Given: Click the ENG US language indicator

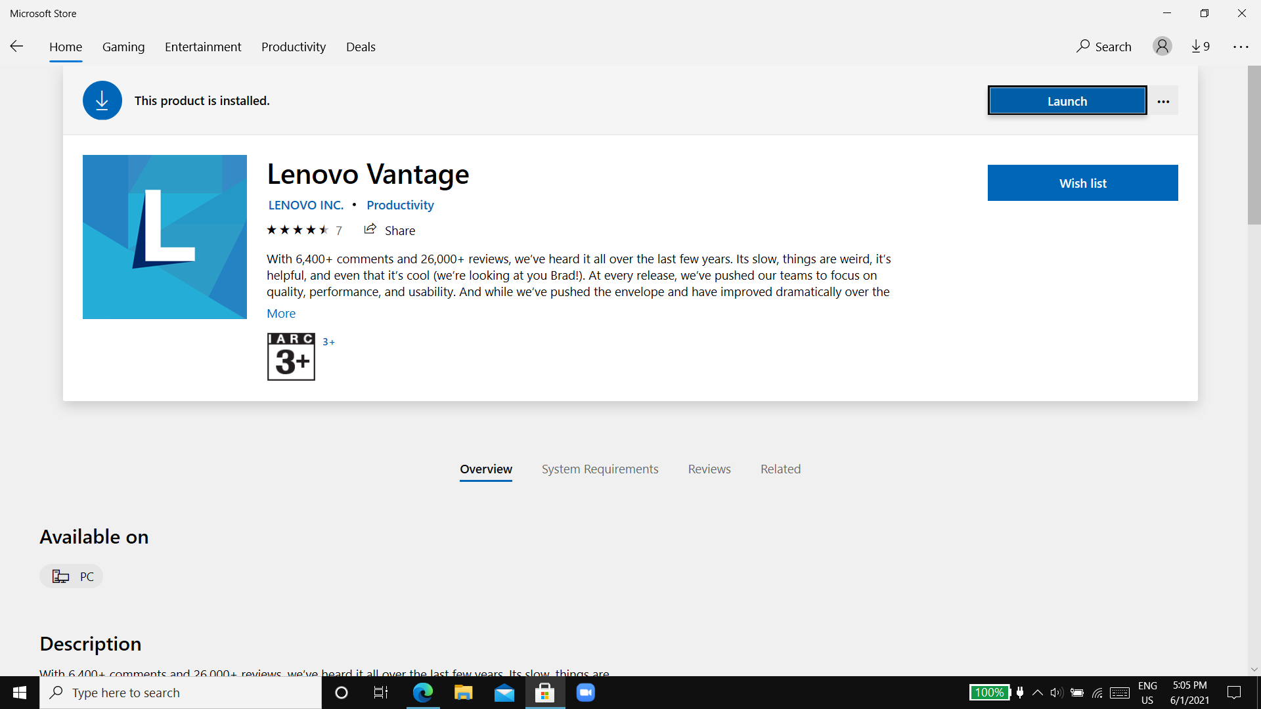Looking at the screenshot, I should click(1147, 693).
